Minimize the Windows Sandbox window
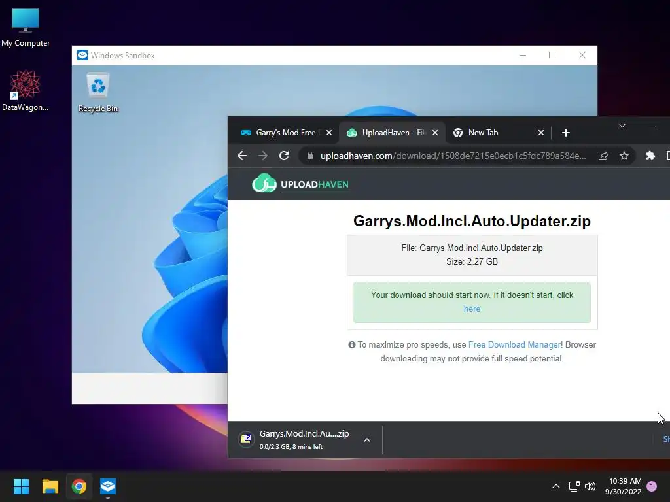The height and width of the screenshot is (502, 670). coord(523,55)
